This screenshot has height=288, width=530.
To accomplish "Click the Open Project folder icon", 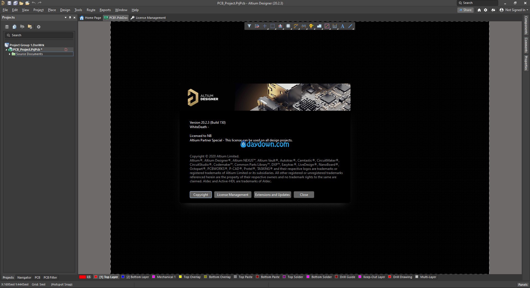I will (27, 3).
